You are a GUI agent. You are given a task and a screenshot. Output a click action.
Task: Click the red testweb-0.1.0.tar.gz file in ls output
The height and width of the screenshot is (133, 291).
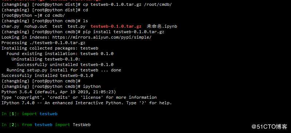[116, 26]
